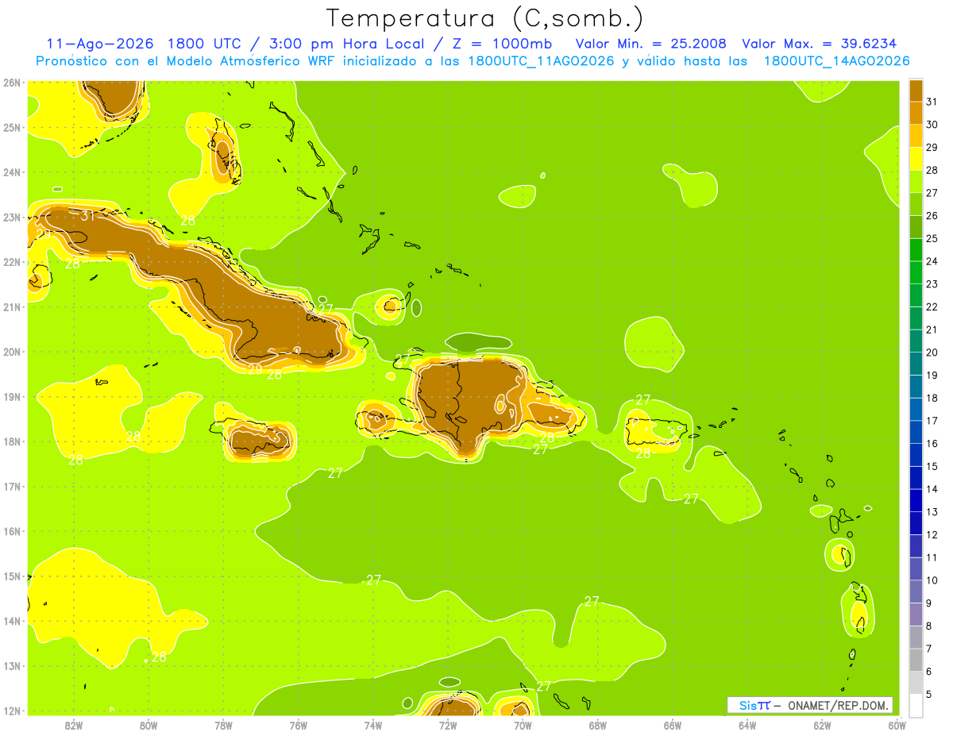Click the '66W' longitude axis label

coord(673,725)
